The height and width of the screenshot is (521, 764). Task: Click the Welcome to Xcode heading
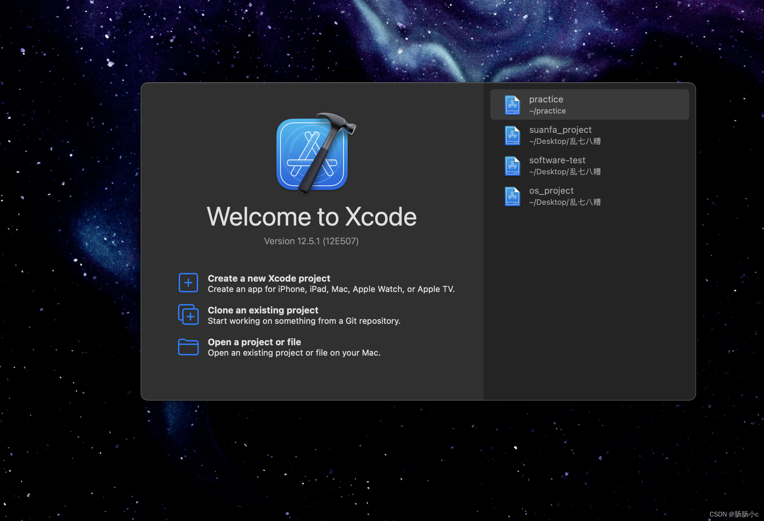tap(312, 217)
